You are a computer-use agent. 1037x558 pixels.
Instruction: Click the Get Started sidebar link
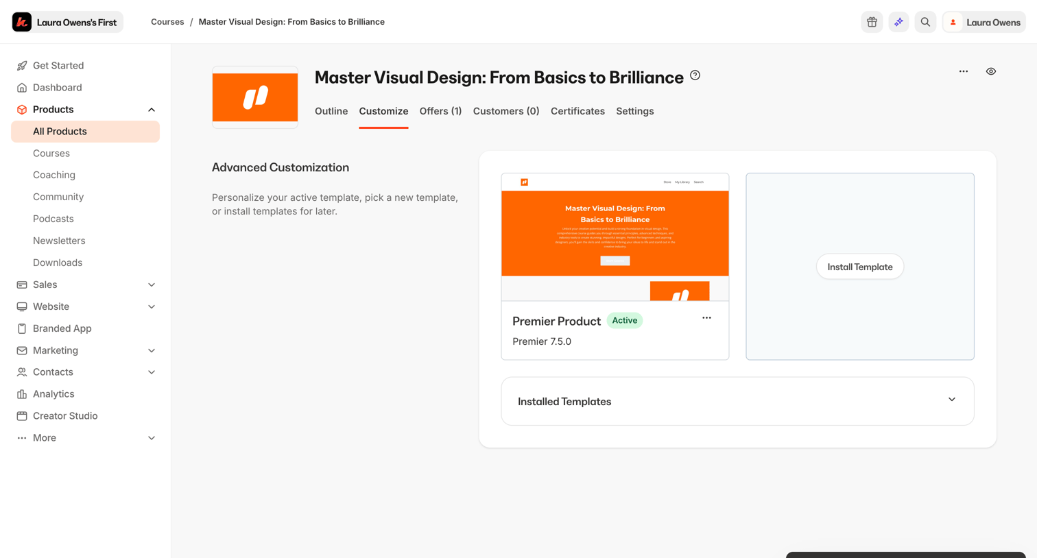click(x=58, y=66)
